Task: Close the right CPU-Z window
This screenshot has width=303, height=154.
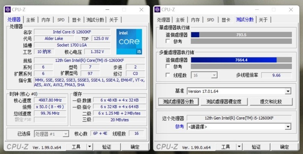Action: (x=291, y=10)
